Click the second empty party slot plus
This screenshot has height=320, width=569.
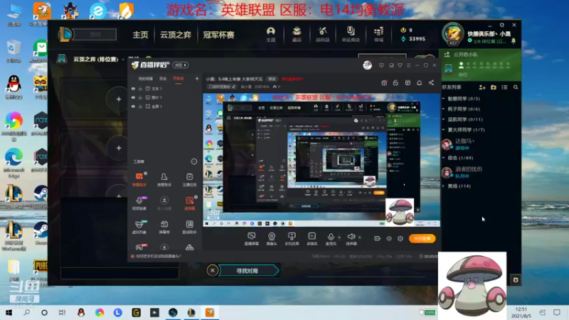pos(119,148)
